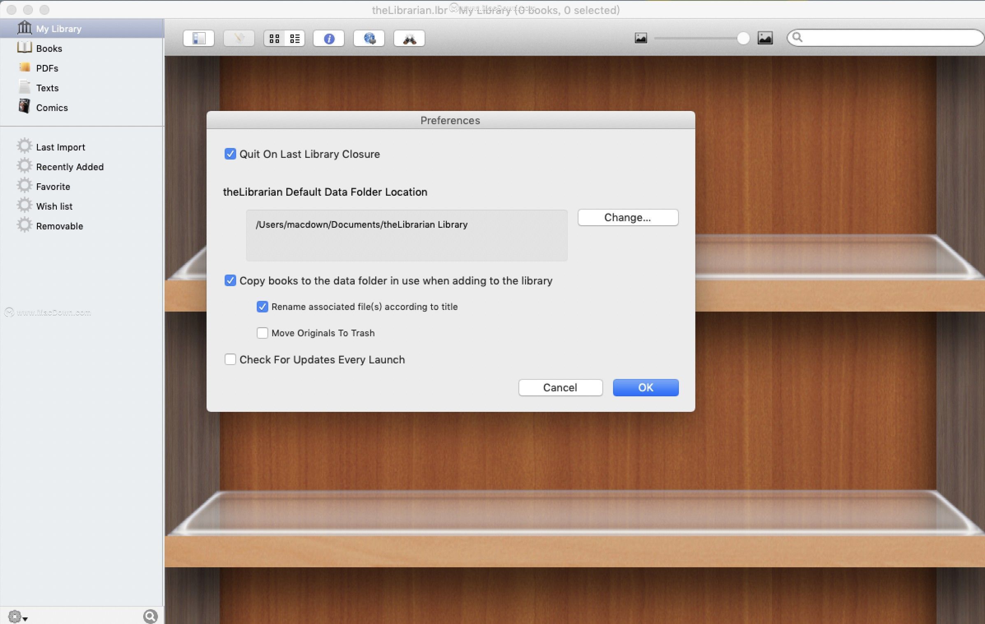
Task: Open the Recently Added smart list
Action: 82,167
